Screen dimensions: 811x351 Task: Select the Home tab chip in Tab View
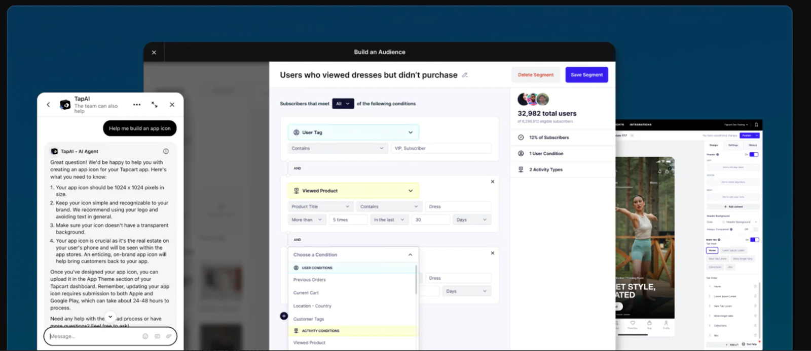(x=712, y=250)
